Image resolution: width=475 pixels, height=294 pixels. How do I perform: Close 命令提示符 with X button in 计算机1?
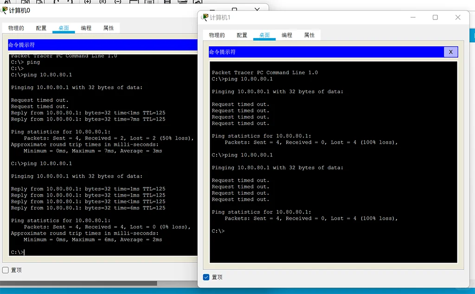coord(451,52)
